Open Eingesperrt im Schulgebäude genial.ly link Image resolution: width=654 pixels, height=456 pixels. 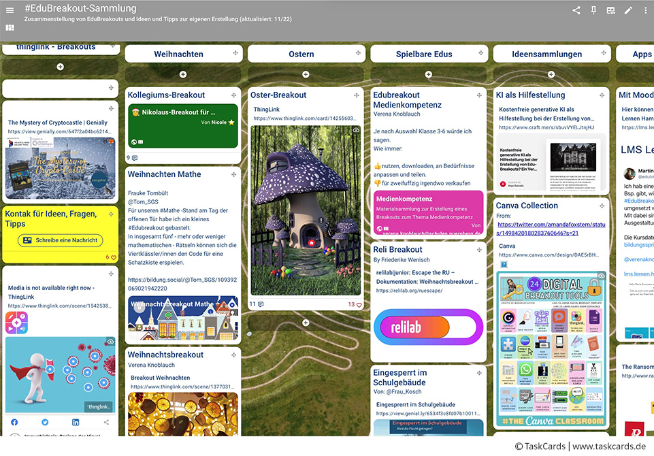pyautogui.click(x=428, y=413)
